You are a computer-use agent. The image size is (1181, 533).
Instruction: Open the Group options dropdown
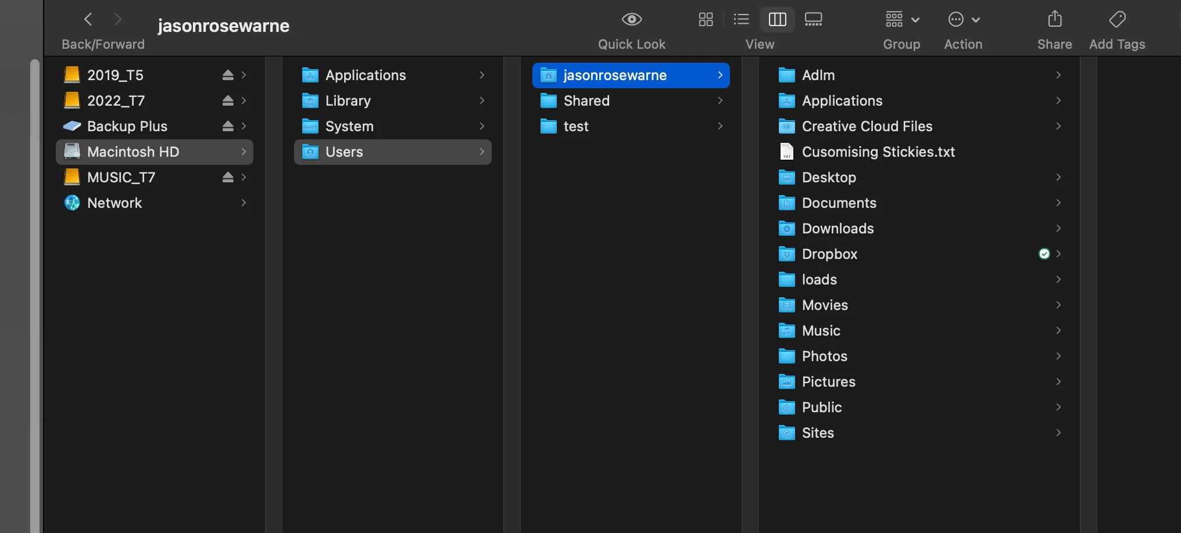point(902,19)
